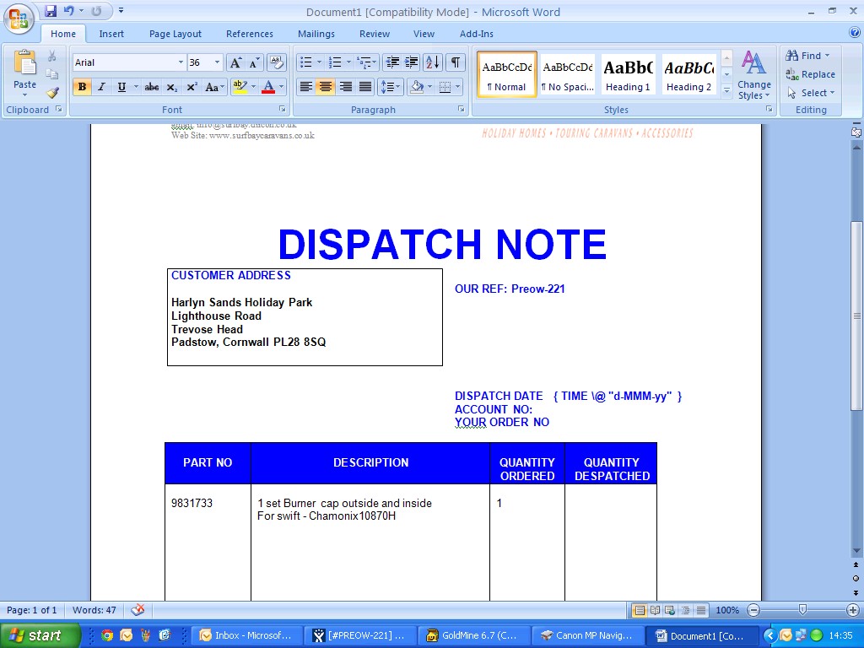Screen dimensions: 864x648
Task: Click the vertical scrollbar thumb
Action: click(856, 316)
